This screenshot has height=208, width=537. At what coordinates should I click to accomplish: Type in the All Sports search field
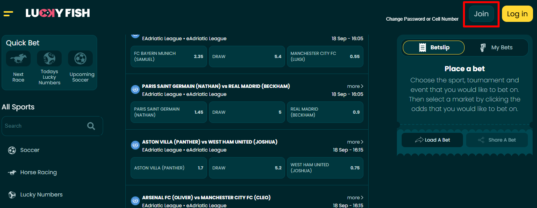44,126
